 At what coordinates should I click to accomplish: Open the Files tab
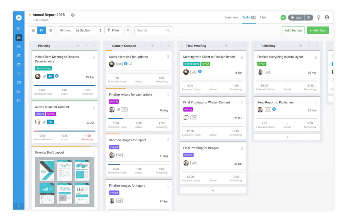263,17
